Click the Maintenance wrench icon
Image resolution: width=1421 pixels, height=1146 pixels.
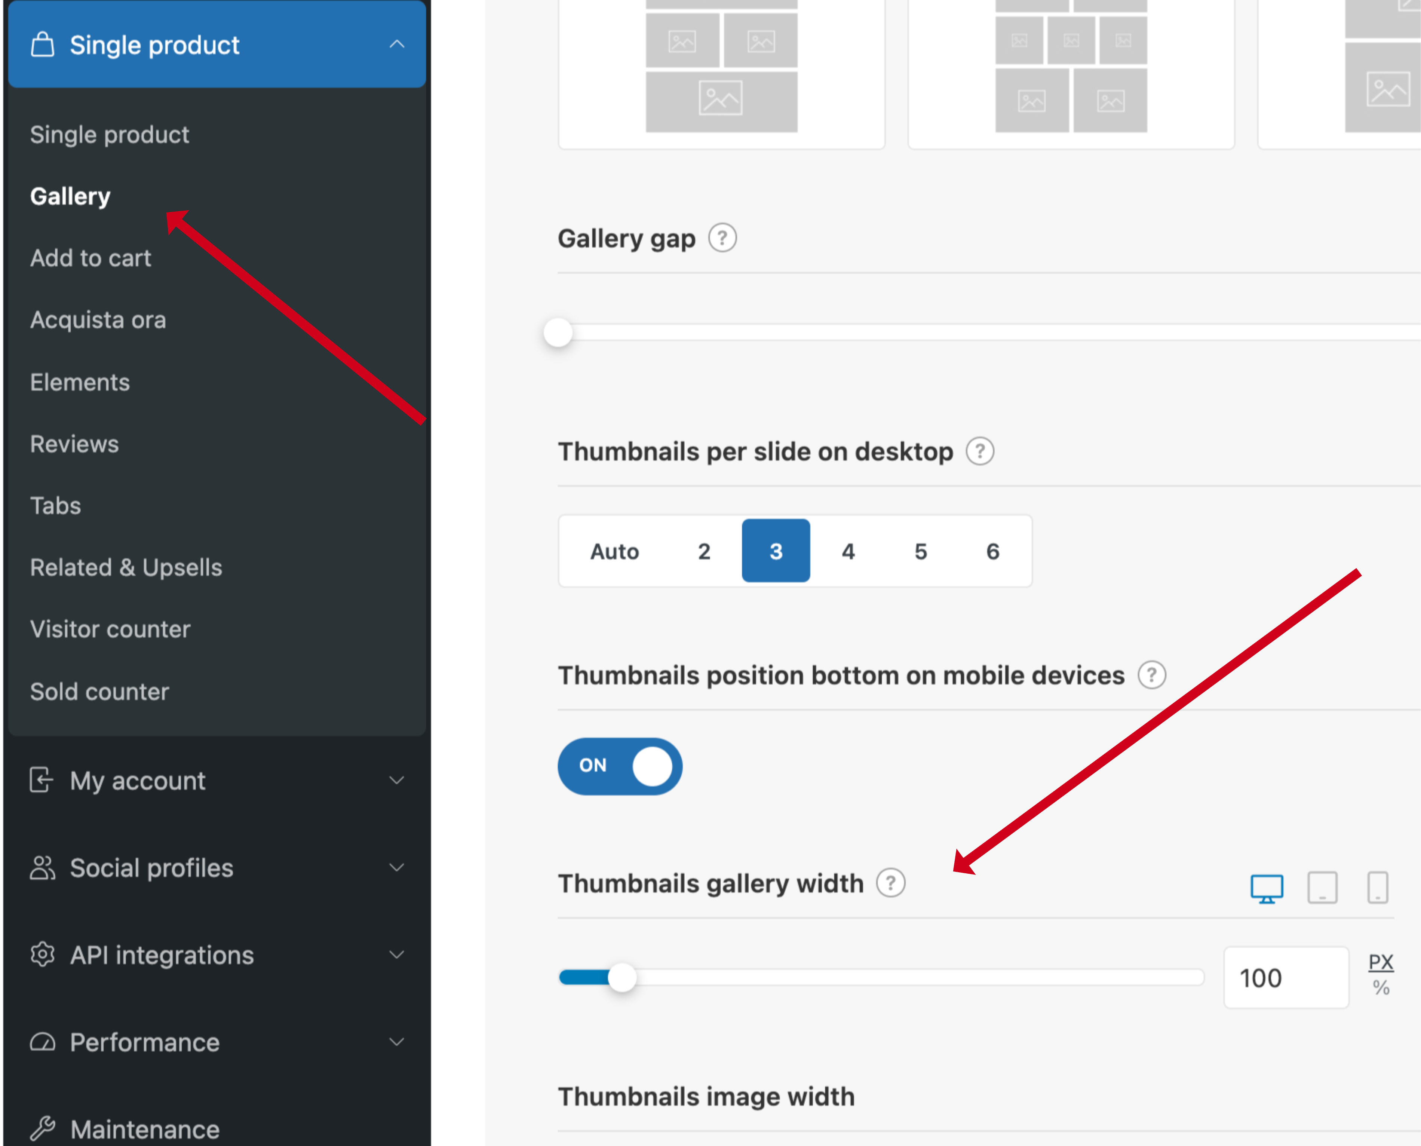point(42,1128)
